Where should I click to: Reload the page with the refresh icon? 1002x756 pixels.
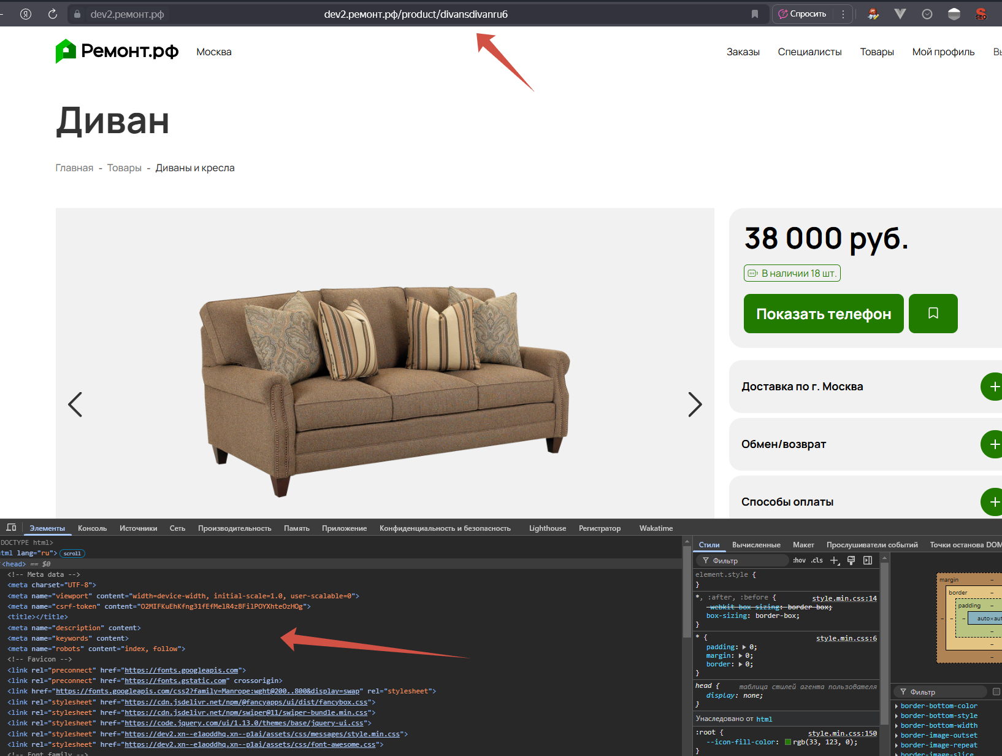click(x=53, y=14)
